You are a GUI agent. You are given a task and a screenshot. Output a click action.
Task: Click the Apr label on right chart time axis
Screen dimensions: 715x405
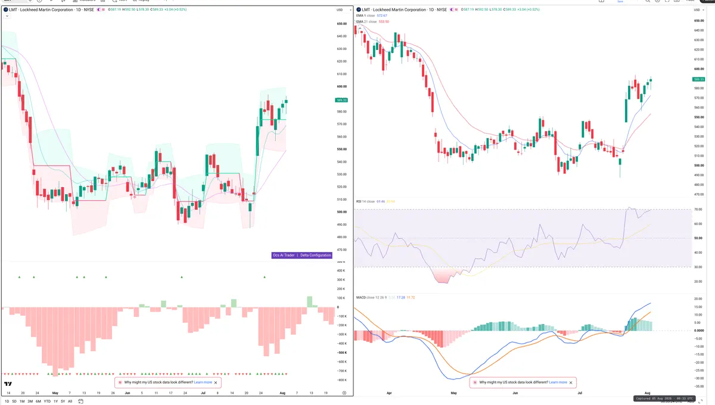(x=389, y=393)
